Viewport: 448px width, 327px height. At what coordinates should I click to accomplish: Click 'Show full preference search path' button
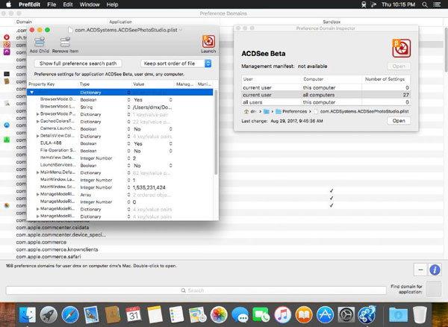[x=78, y=64]
